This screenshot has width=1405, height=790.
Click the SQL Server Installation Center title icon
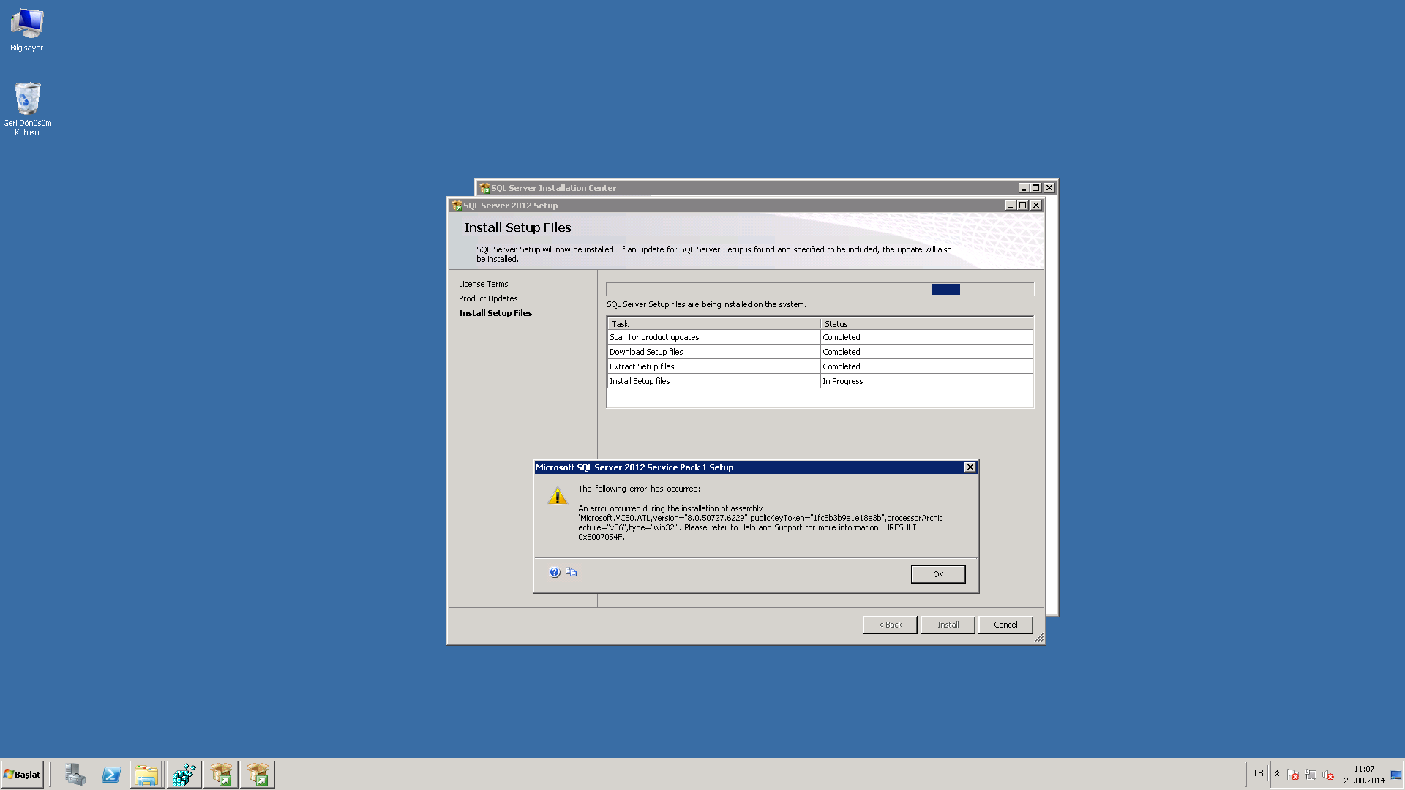tap(484, 188)
